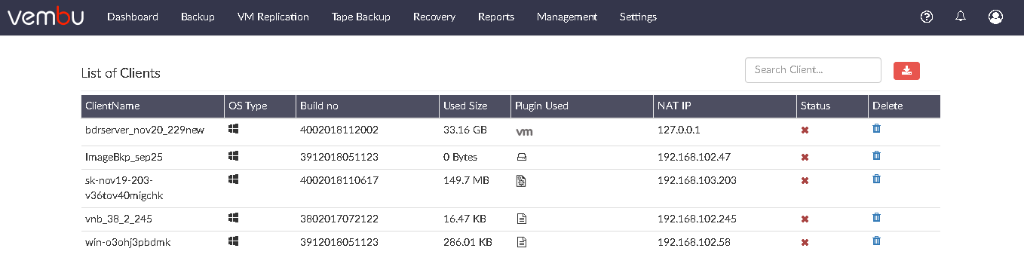
Task: Open the Settings menu
Action: 638,17
